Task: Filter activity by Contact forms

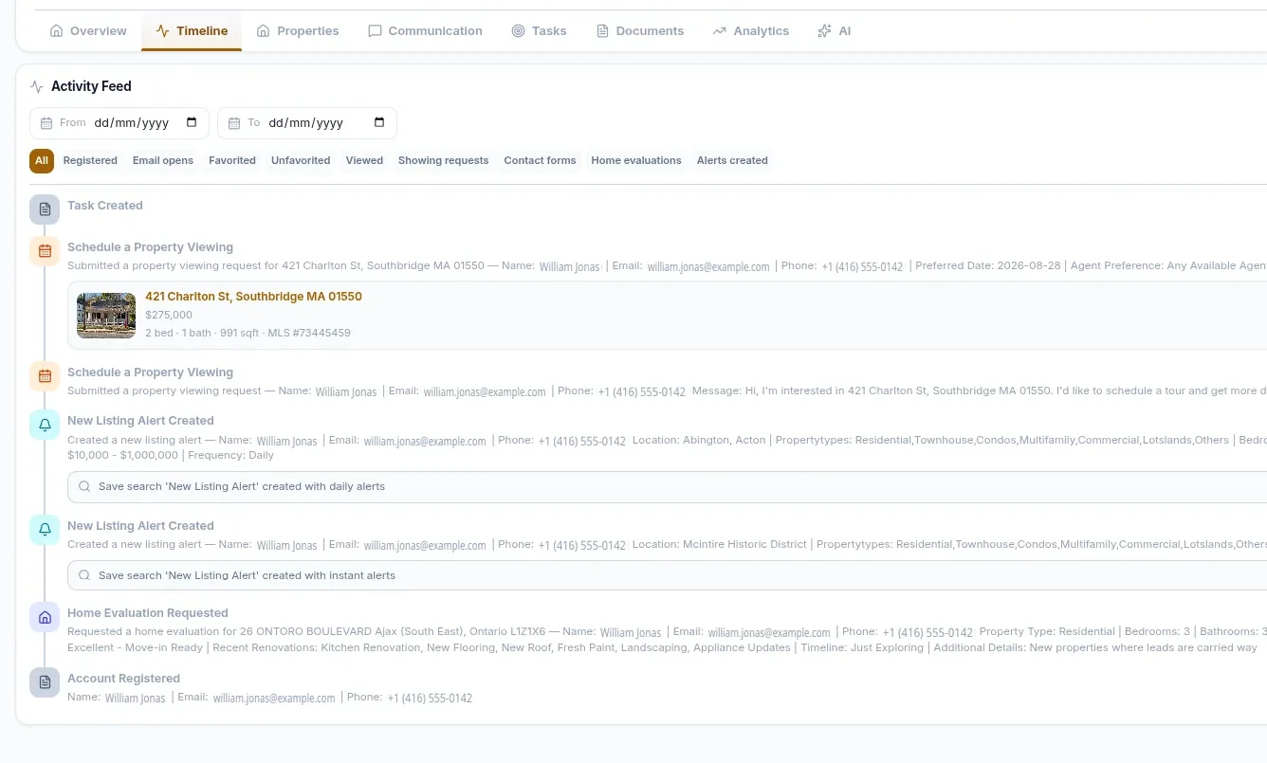Action: (x=540, y=161)
